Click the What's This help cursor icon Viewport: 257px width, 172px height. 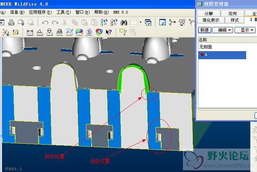coord(109,32)
